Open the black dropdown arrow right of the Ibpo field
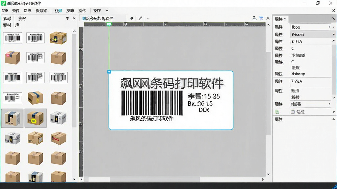Viewport: 337px width, 189px height. coord(334,27)
